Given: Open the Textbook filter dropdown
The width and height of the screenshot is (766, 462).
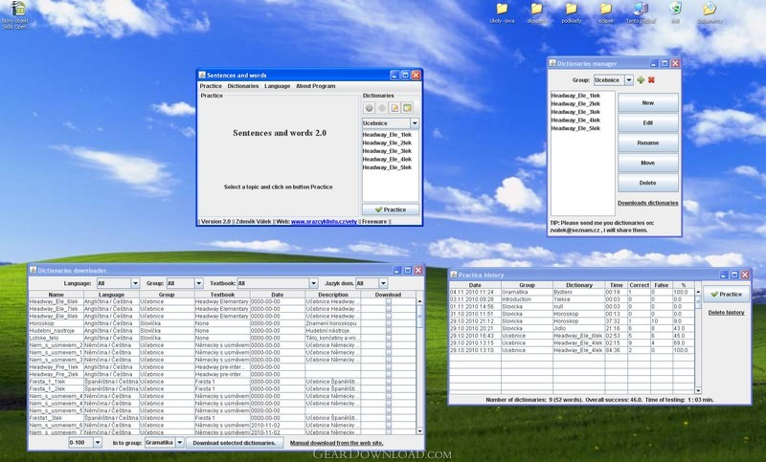Looking at the screenshot, I should (x=314, y=283).
